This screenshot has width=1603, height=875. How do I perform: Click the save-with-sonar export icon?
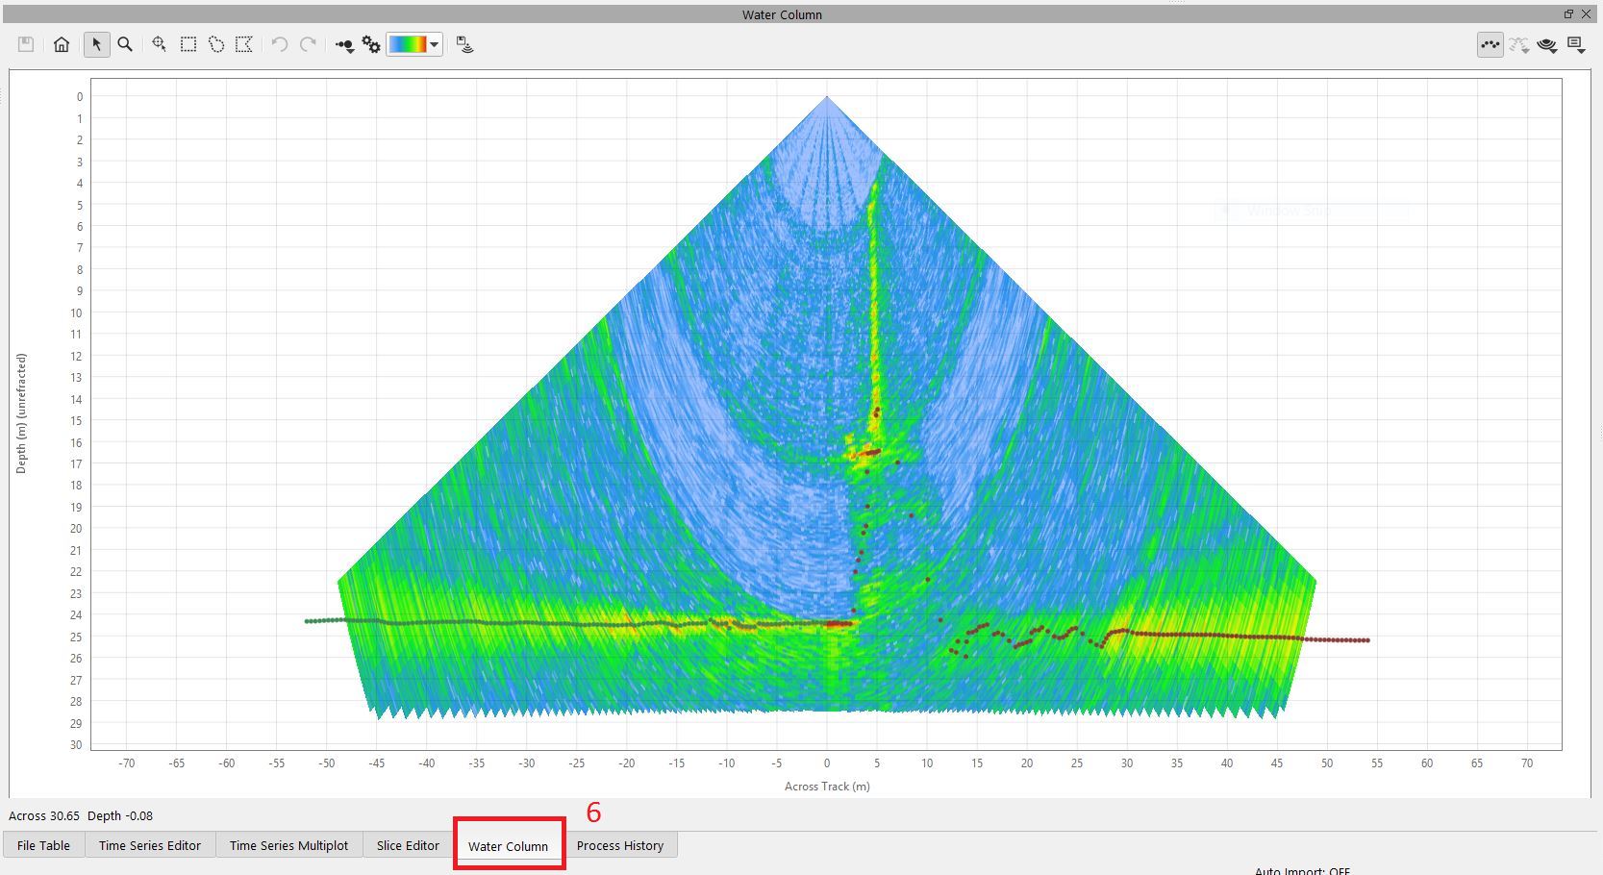pos(465,44)
